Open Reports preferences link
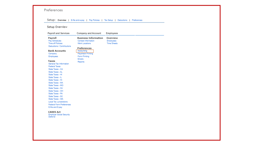Image resolution: width=255 pixels, height=144 pixels. (x=81, y=62)
